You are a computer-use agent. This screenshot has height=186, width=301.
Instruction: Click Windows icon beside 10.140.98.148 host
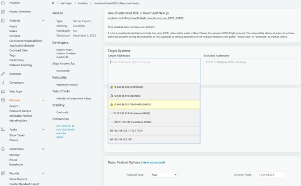click(x=112, y=87)
